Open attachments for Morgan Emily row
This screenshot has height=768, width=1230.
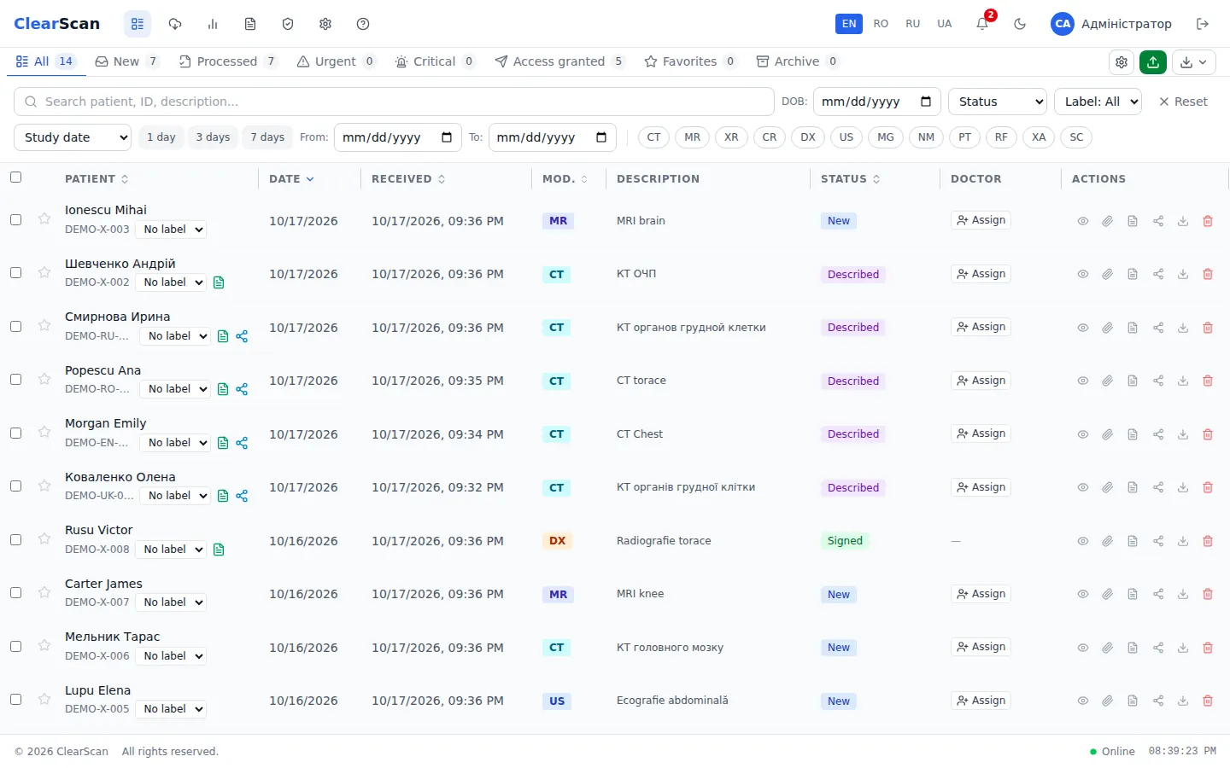pyautogui.click(x=1107, y=434)
